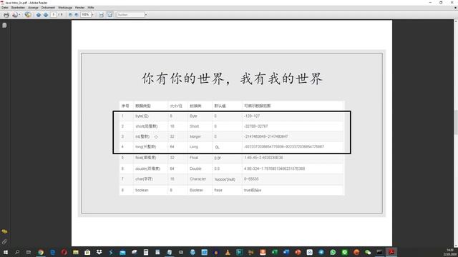This screenshot has height=257, width=458.
Task: Click the 'Character' cell in the table
Action: point(198,179)
